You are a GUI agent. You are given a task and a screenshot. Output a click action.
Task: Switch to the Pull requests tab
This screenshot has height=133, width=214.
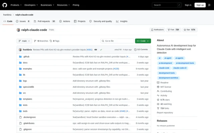(44, 21)
